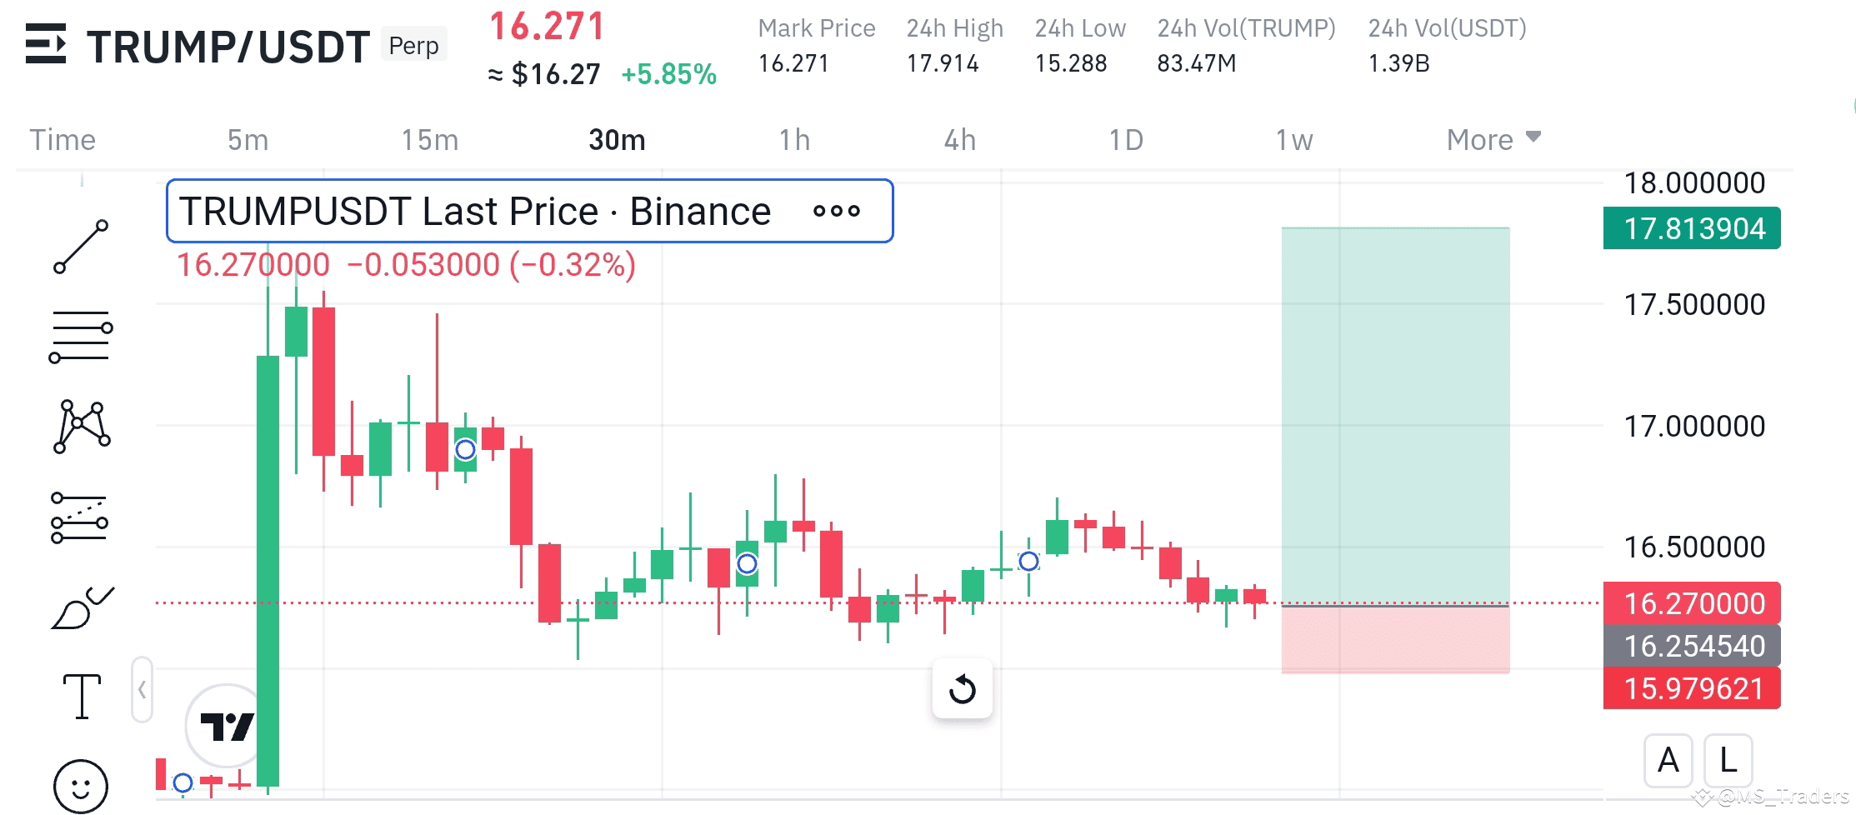Open the TRUMPUSDT legend more options menu

[x=838, y=211]
